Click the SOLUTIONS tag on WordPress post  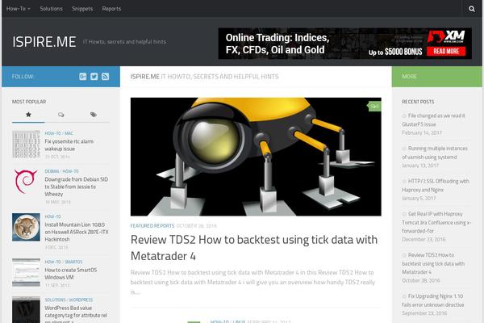pyautogui.click(x=55, y=300)
